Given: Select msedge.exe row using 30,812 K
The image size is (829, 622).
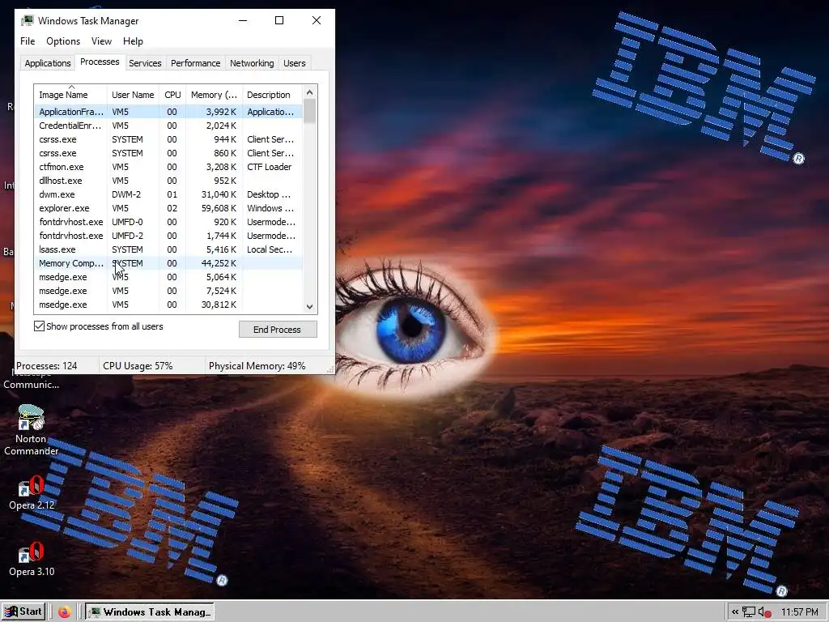Looking at the screenshot, I should (x=168, y=305).
